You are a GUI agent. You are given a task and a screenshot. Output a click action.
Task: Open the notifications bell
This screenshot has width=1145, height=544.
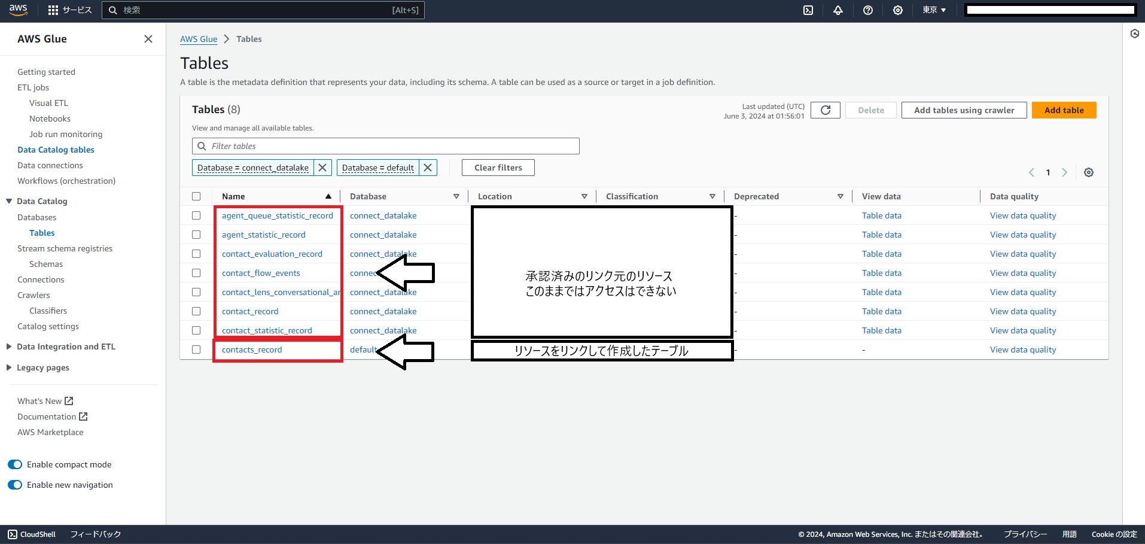pyautogui.click(x=838, y=10)
